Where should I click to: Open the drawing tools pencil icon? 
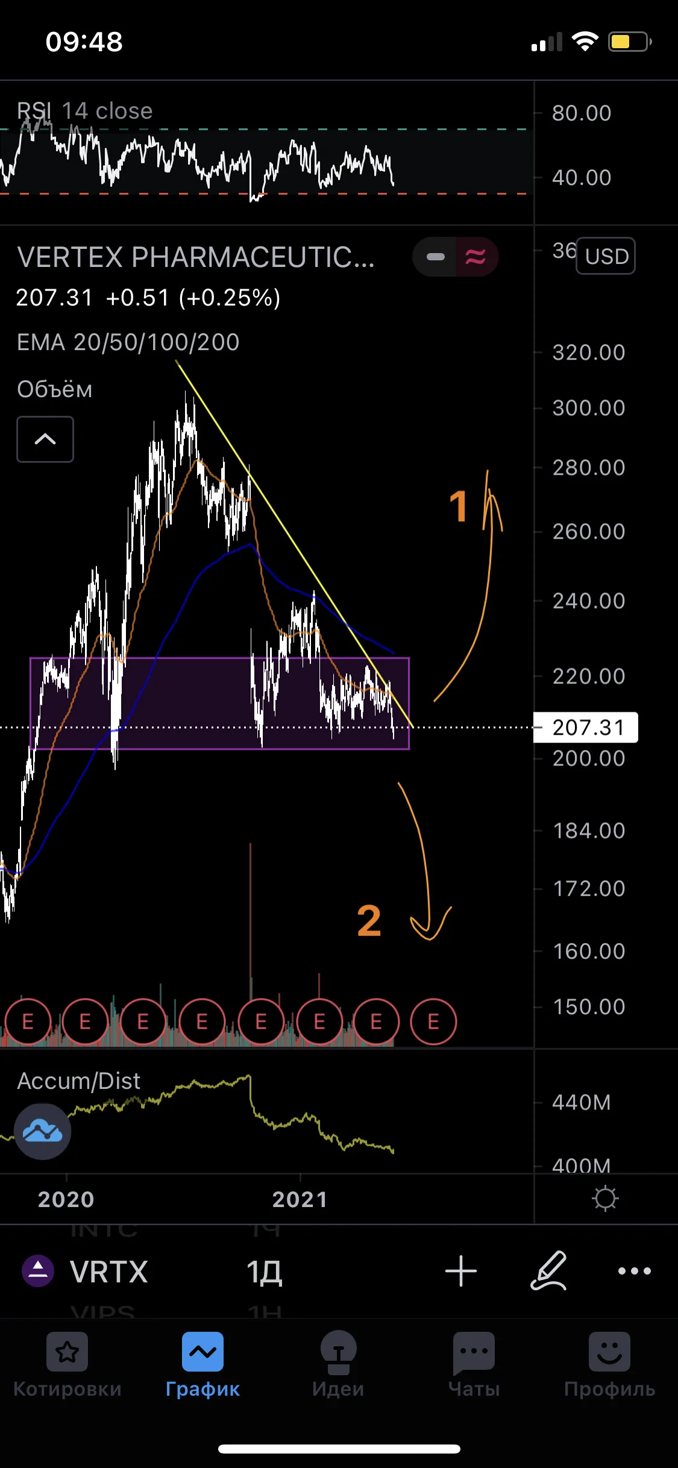pyautogui.click(x=548, y=1271)
